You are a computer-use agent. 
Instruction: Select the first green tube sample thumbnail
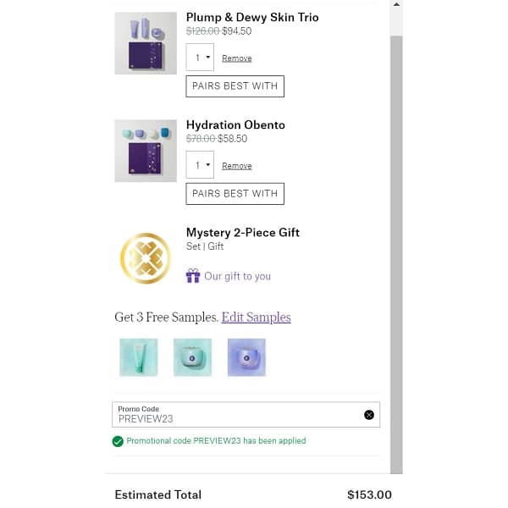(x=138, y=357)
